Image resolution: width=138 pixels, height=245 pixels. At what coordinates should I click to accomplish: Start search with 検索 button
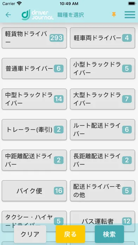tap(109, 234)
